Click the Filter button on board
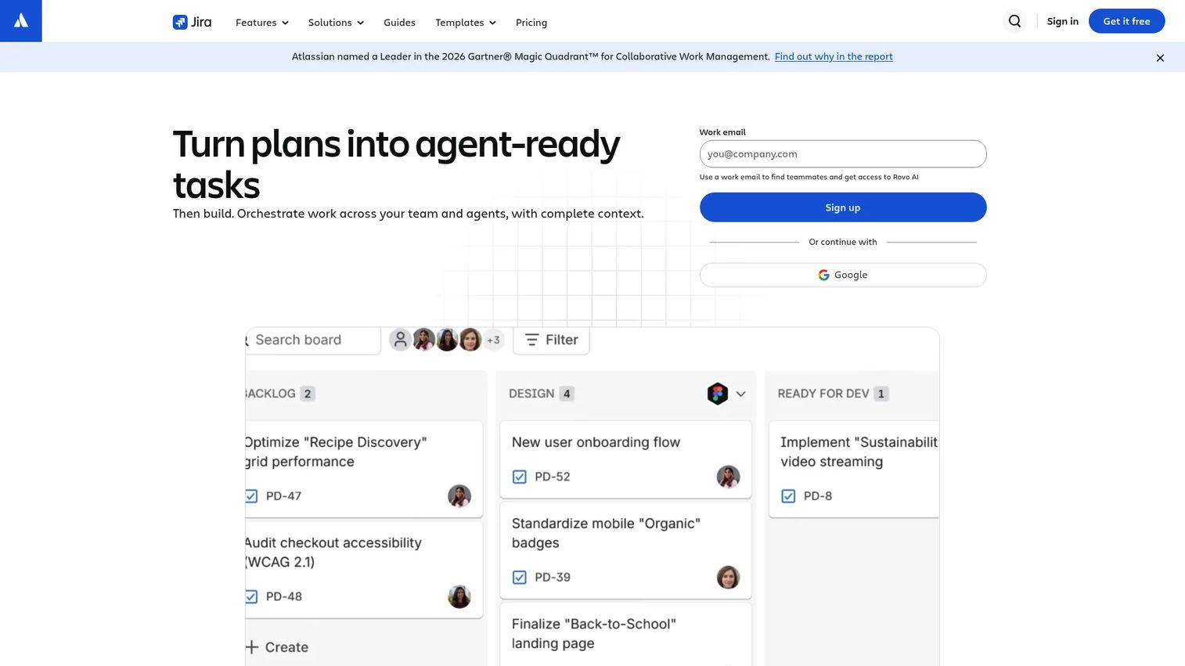 pyautogui.click(x=551, y=340)
